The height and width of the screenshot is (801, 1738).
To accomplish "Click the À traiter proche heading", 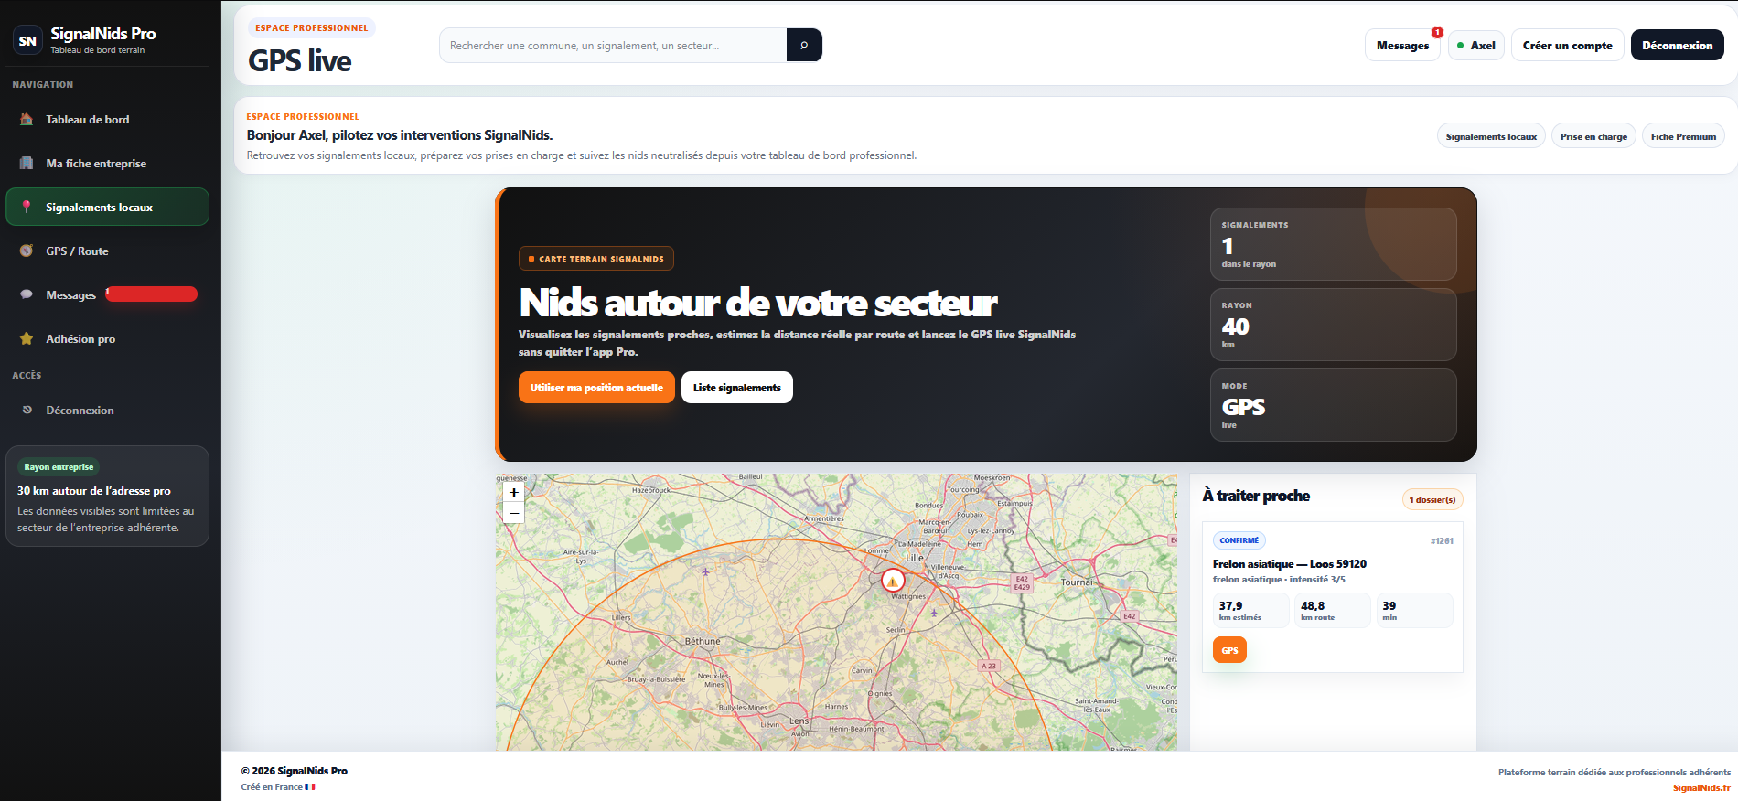I will point(1256,496).
